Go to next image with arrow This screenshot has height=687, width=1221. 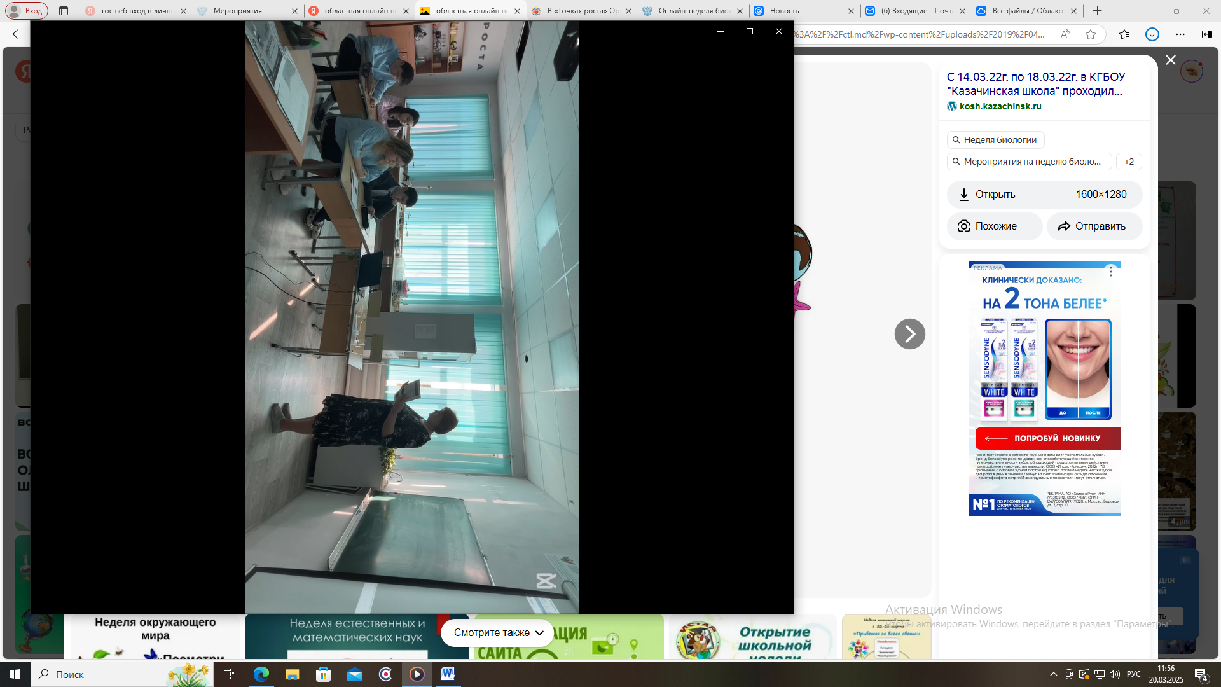[909, 334]
